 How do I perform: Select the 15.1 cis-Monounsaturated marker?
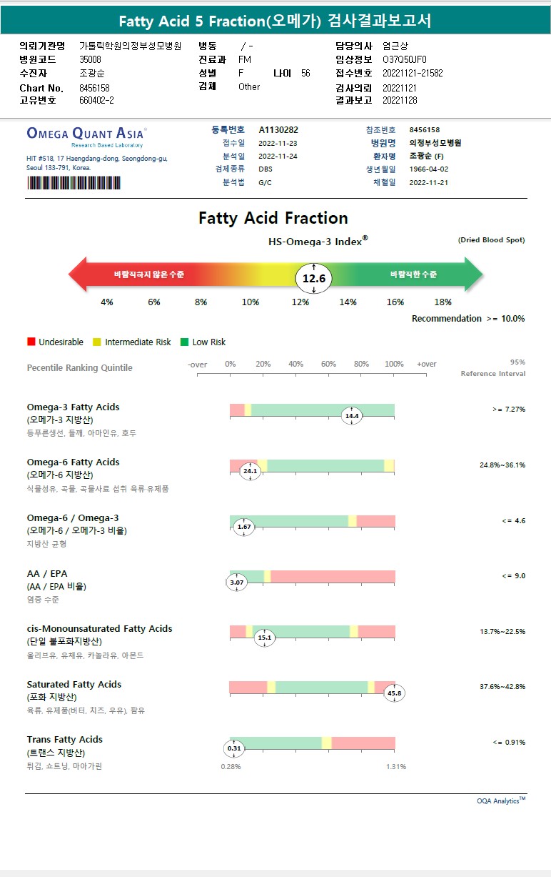coord(265,638)
